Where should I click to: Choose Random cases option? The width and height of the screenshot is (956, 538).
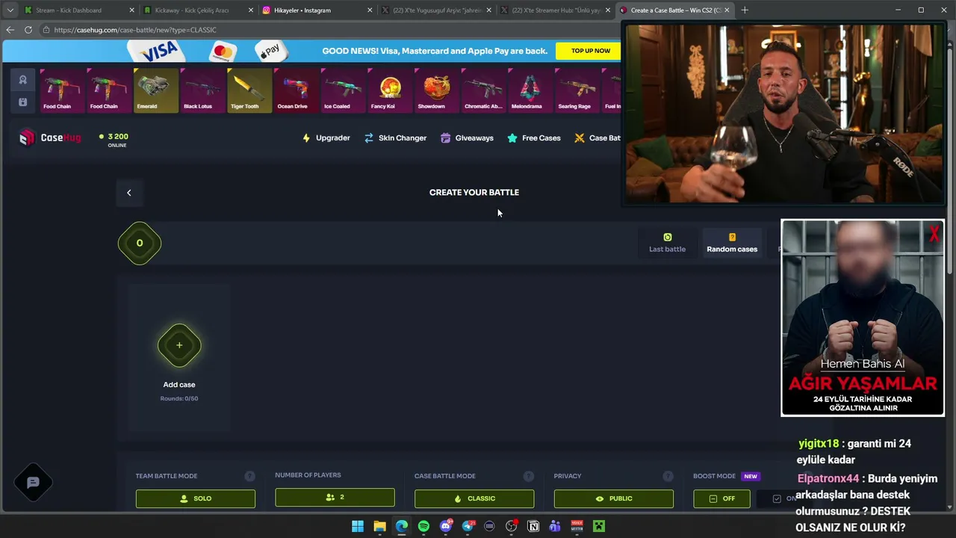732,243
